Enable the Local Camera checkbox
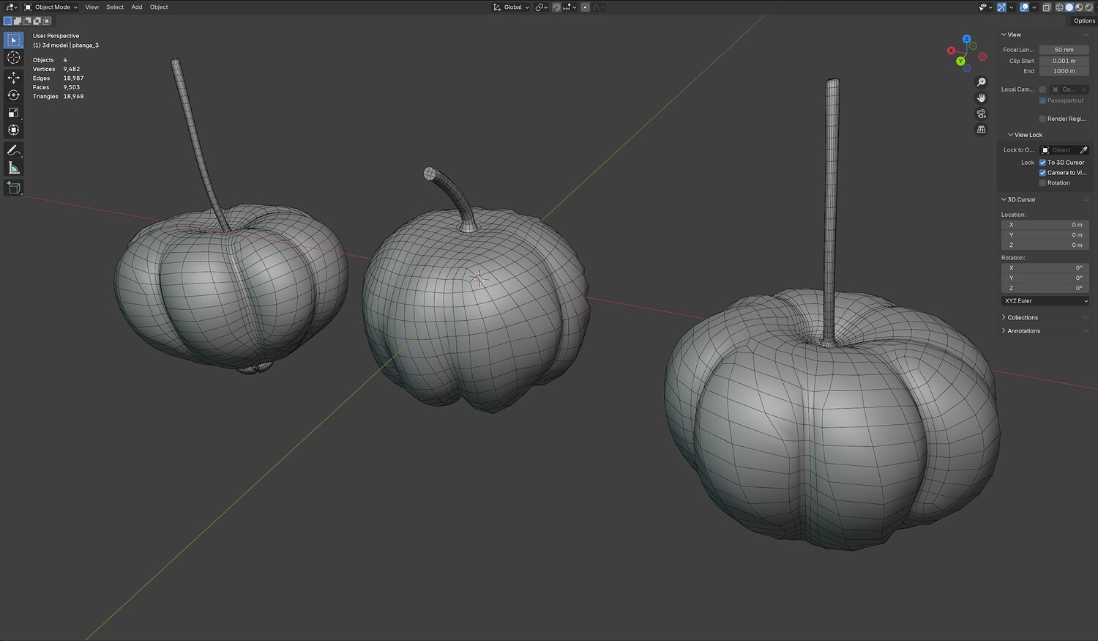Image resolution: width=1098 pixels, height=641 pixels. [x=1042, y=89]
